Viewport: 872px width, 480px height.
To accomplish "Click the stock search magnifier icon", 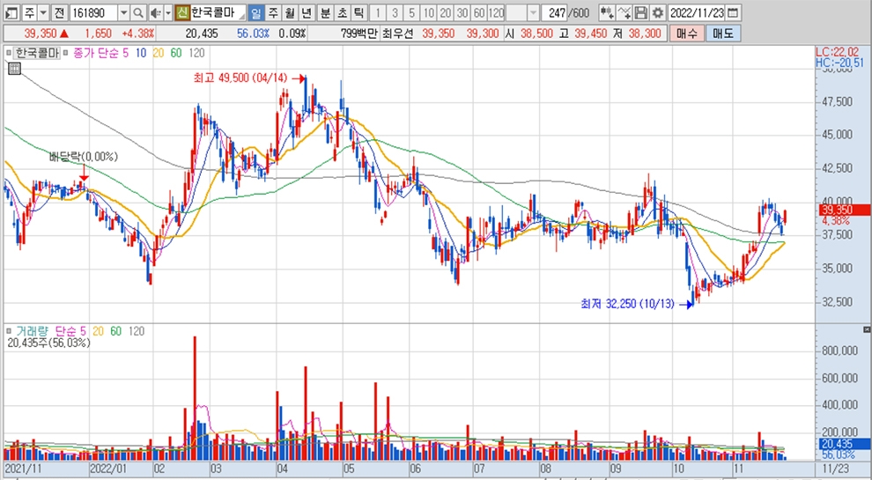I will pyautogui.click(x=139, y=13).
